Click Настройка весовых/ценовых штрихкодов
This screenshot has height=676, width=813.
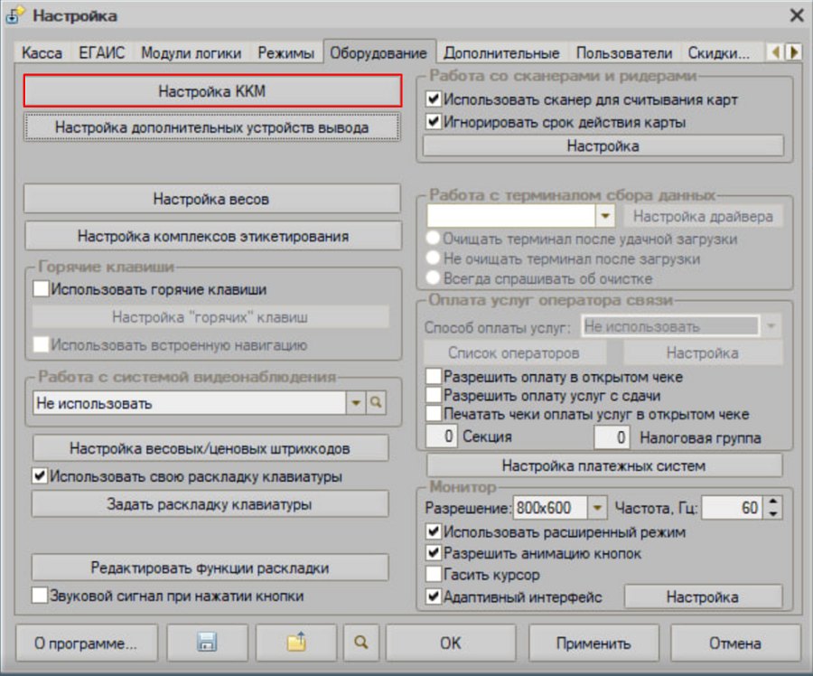click(210, 448)
